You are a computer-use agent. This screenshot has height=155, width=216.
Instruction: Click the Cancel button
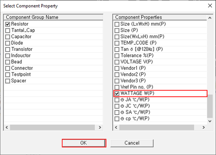pos(132,143)
